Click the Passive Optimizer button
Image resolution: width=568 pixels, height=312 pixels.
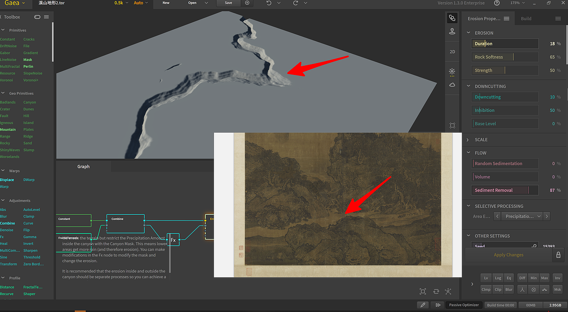[464, 305]
